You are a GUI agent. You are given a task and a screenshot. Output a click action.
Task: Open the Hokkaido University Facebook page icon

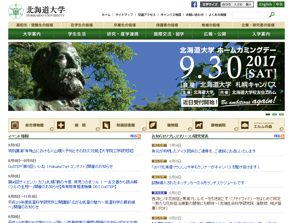coord(194,4)
